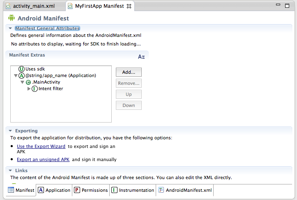The height and width of the screenshot is (200, 297).
Task: Click the Manifest General Attributes heading
Action: [x=47, y=28]
